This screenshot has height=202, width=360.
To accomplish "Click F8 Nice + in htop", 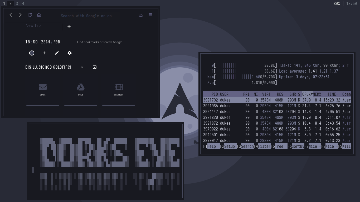I will 330,147.
